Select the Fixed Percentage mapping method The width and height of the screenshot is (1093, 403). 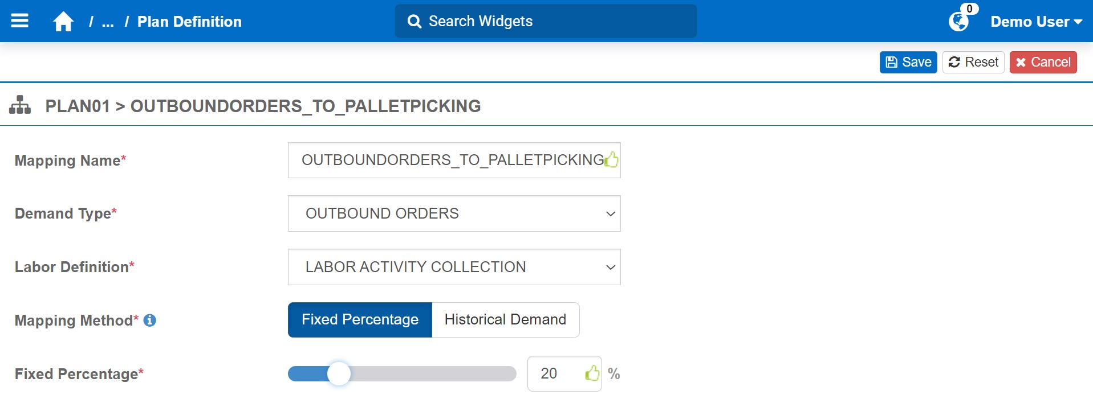[360, 320]
